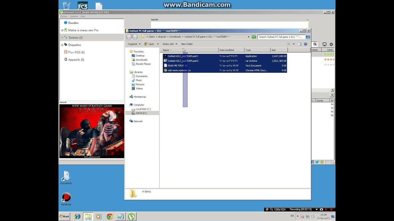Viewport: 394px width, 221px height.
Task: Click Downloads in the address breadcrumb
Action: 175,37
